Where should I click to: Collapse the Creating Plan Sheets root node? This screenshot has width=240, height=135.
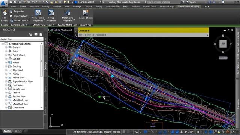click(x=3, y=44)
